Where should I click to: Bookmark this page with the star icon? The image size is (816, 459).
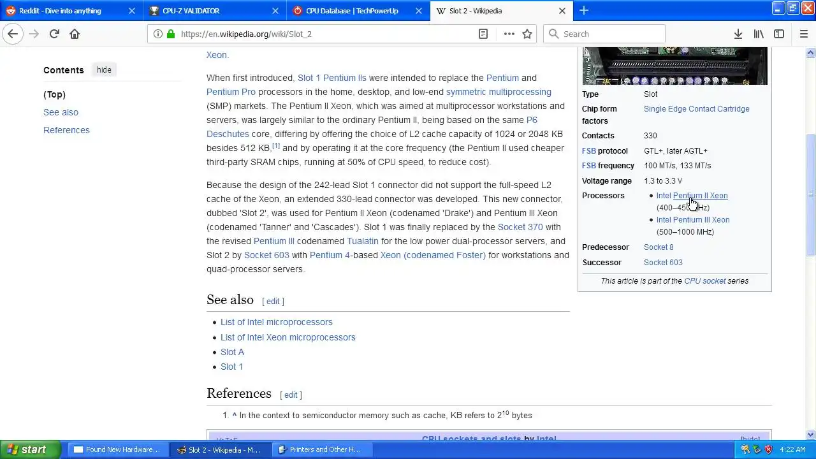click(x=527, y=34)
